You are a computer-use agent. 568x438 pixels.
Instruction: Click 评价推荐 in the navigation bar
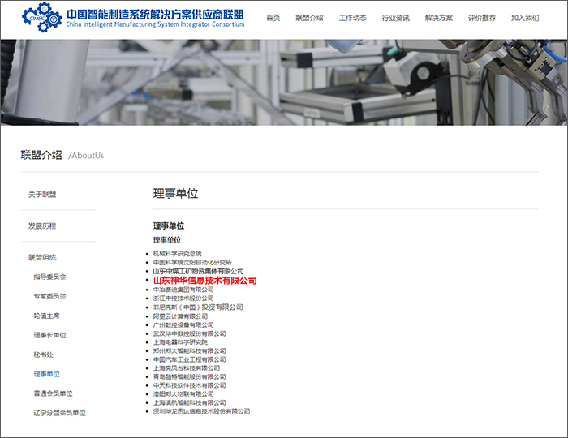482,18
